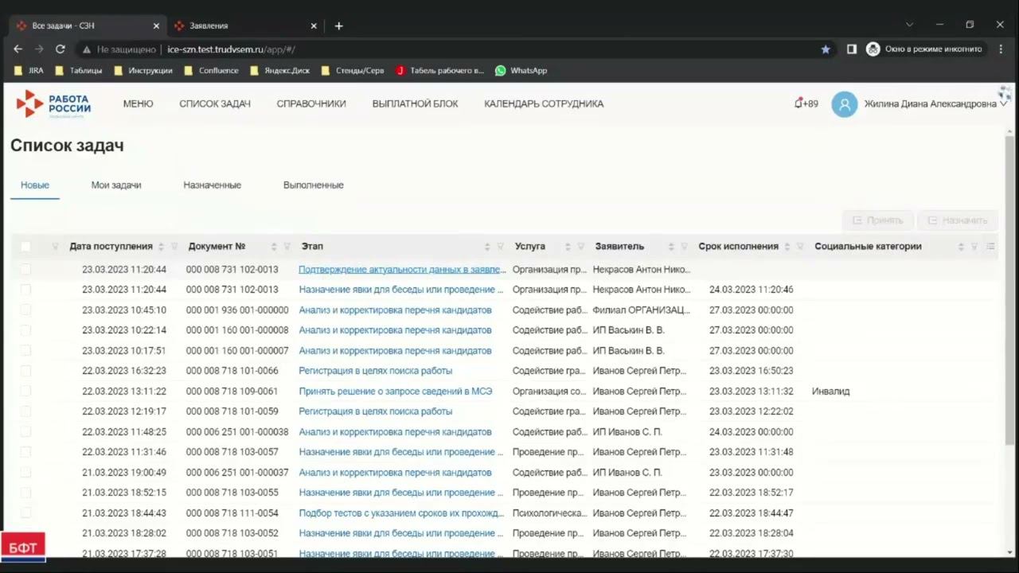The height and width of the screenshot is (573, 1019).
Task: Click the vertical page scrollbar
Action: [x=1010, y=290]
